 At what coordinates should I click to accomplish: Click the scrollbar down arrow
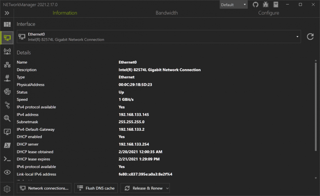(x=316, y=178)
